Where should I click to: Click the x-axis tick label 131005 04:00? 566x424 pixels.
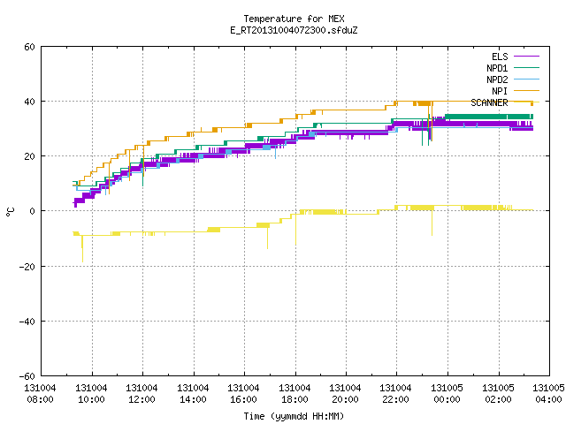(548, 394)
